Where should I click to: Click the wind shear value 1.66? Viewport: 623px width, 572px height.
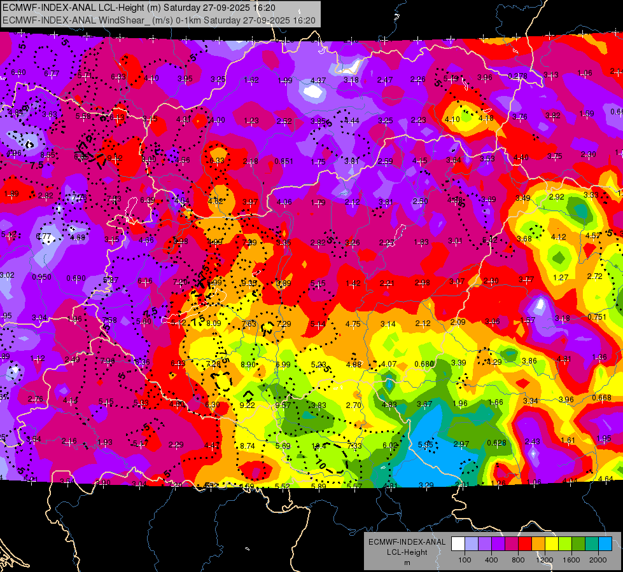point(496,402)
